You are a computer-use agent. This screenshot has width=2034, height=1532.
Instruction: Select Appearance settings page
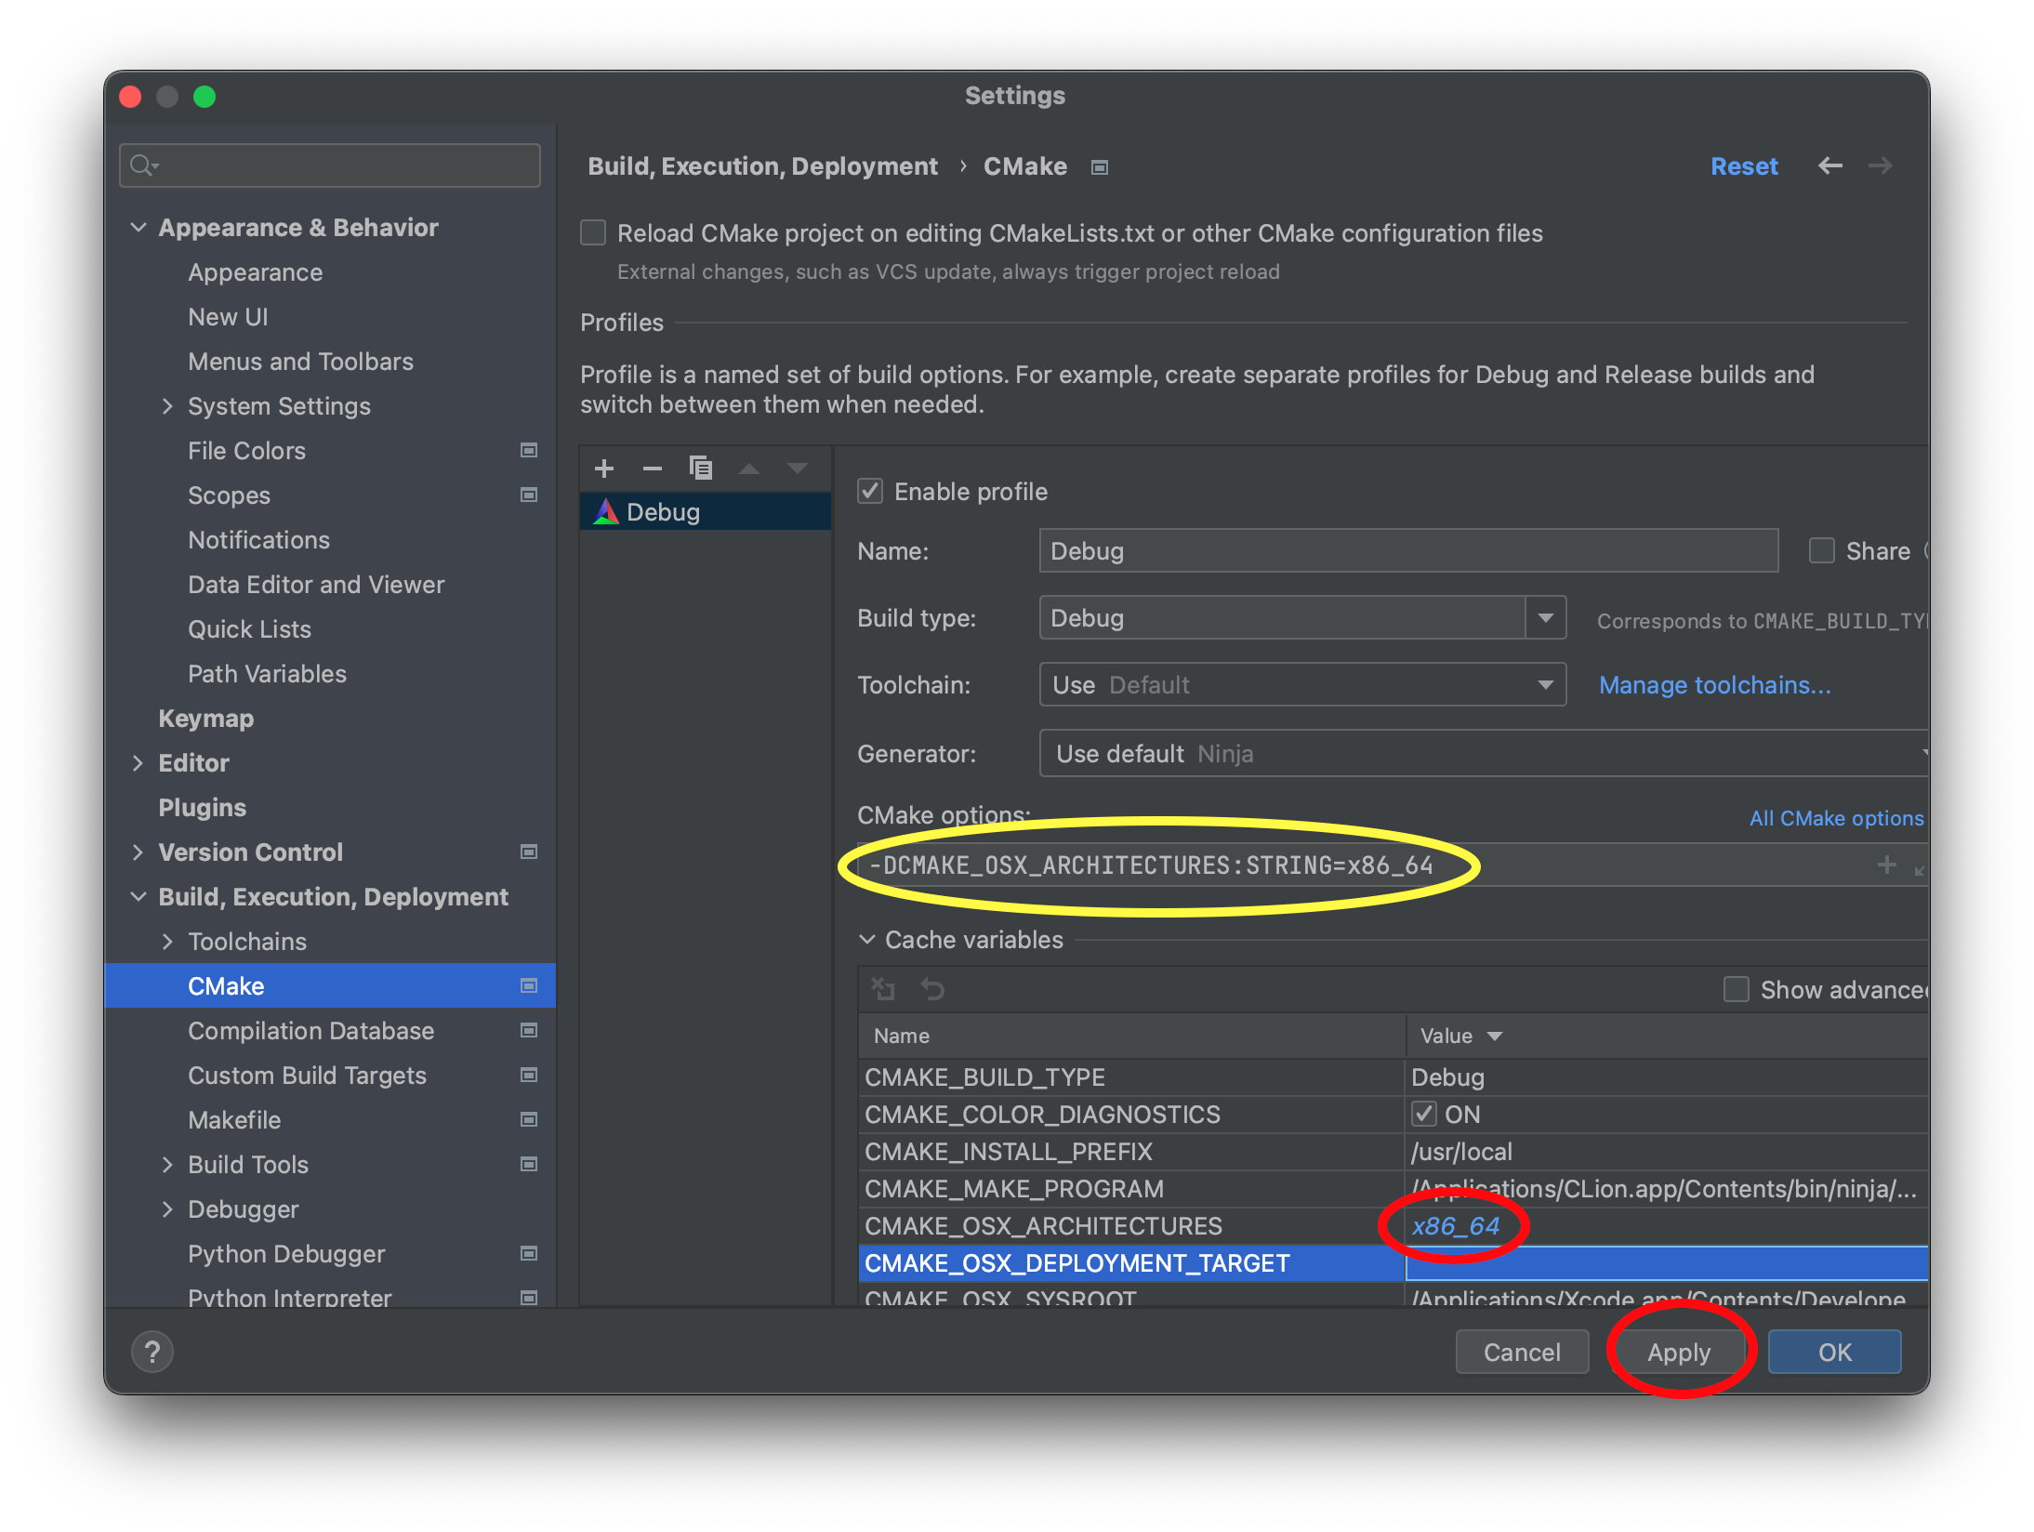tap(255, 272)
